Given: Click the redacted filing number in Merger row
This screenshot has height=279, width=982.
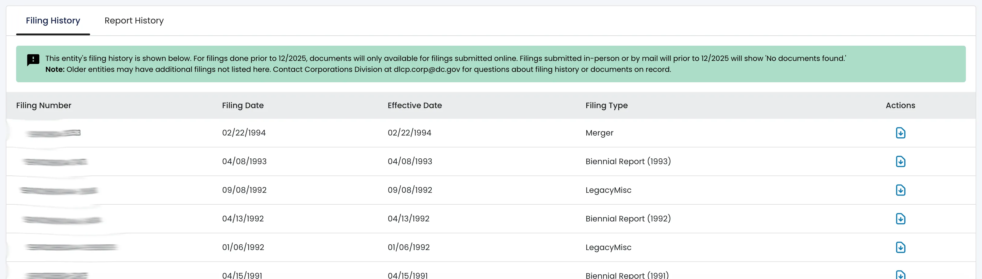Looking at the screenshot, I should point(53,133).
